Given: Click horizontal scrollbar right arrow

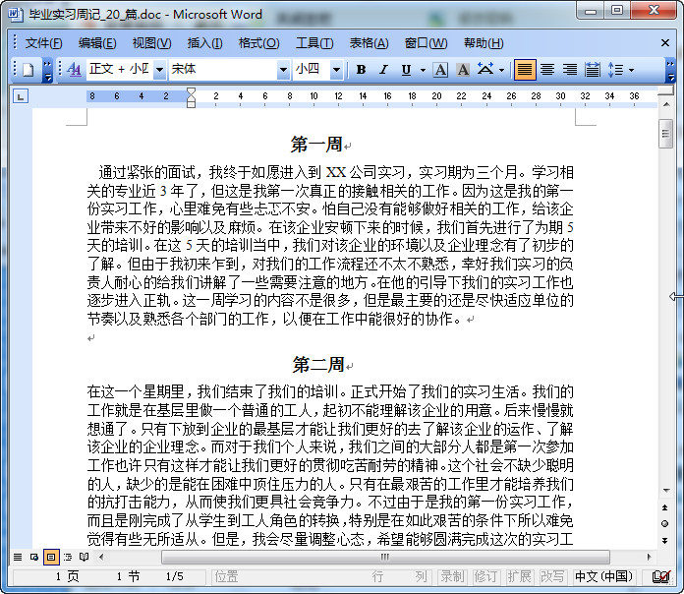Looking at the screenshot, I should tap(649, 557).
